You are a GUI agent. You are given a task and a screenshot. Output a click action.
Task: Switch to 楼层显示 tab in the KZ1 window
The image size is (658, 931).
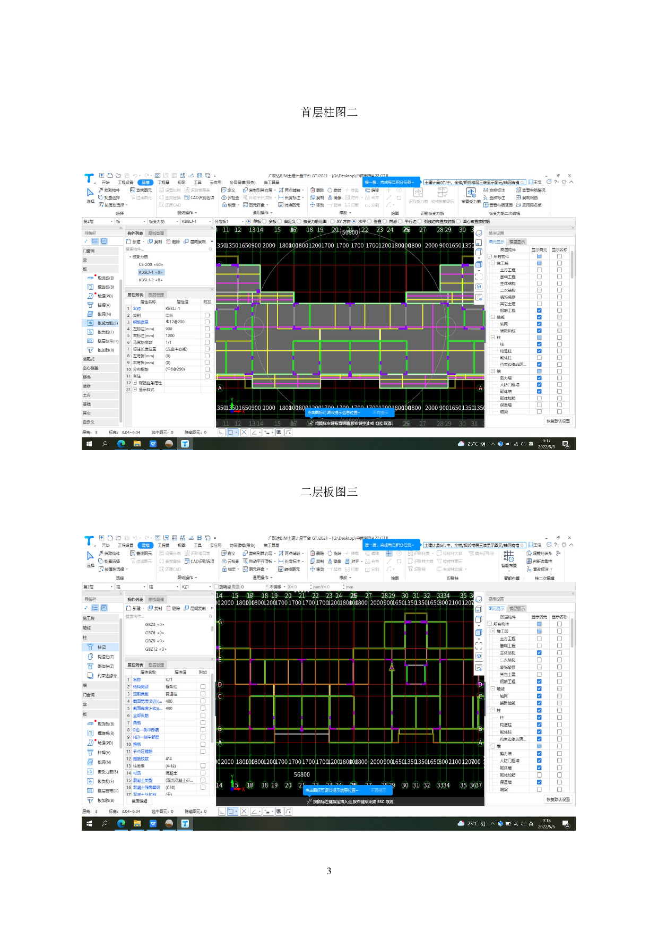pyautogui.click(x=517, y=608)
